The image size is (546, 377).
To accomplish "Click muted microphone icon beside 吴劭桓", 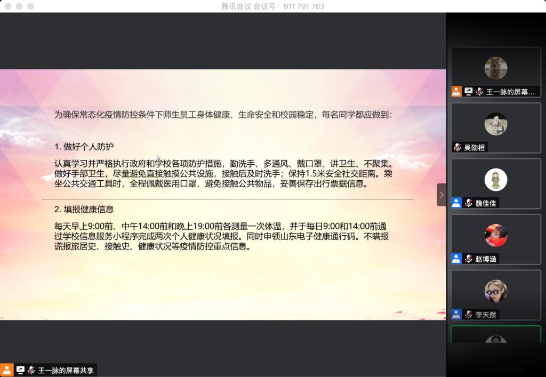I will (x=457, y=147).
